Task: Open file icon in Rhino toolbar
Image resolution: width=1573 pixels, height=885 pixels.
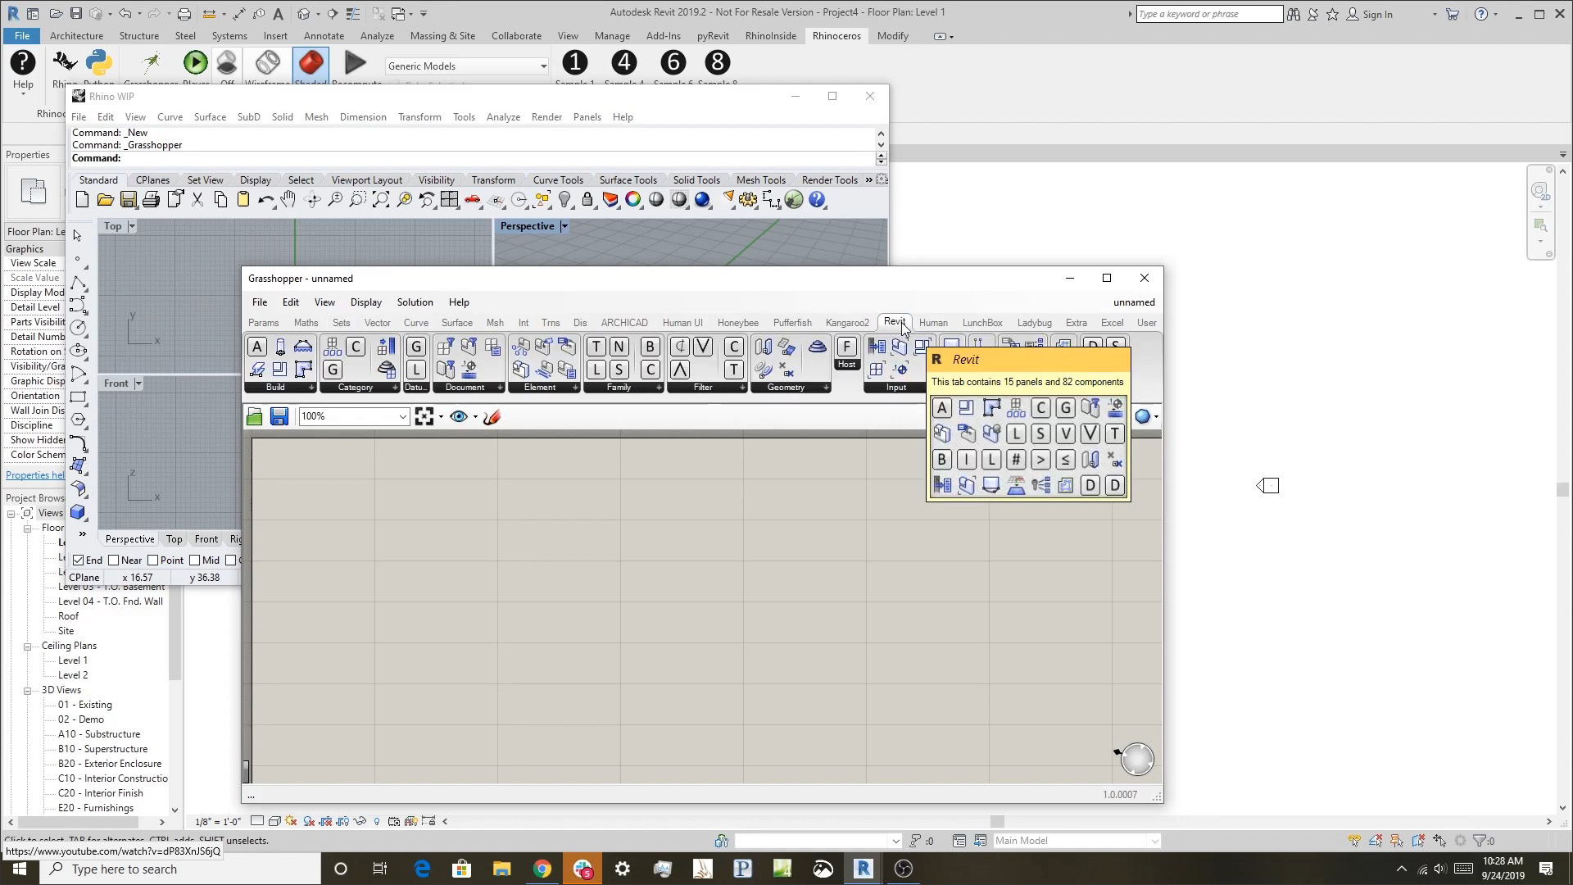Action: [105, 200]
